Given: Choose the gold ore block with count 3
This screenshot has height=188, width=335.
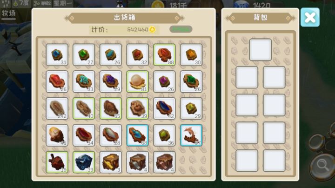Looking at the screenshot, I should [111, 162].
